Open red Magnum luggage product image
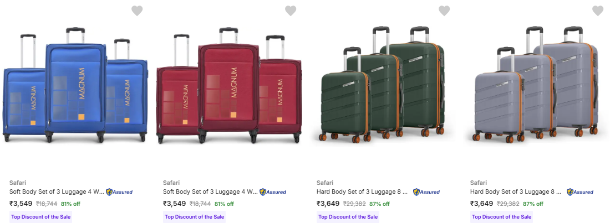This screenshot has width=610, height=223. click(229, 86)
